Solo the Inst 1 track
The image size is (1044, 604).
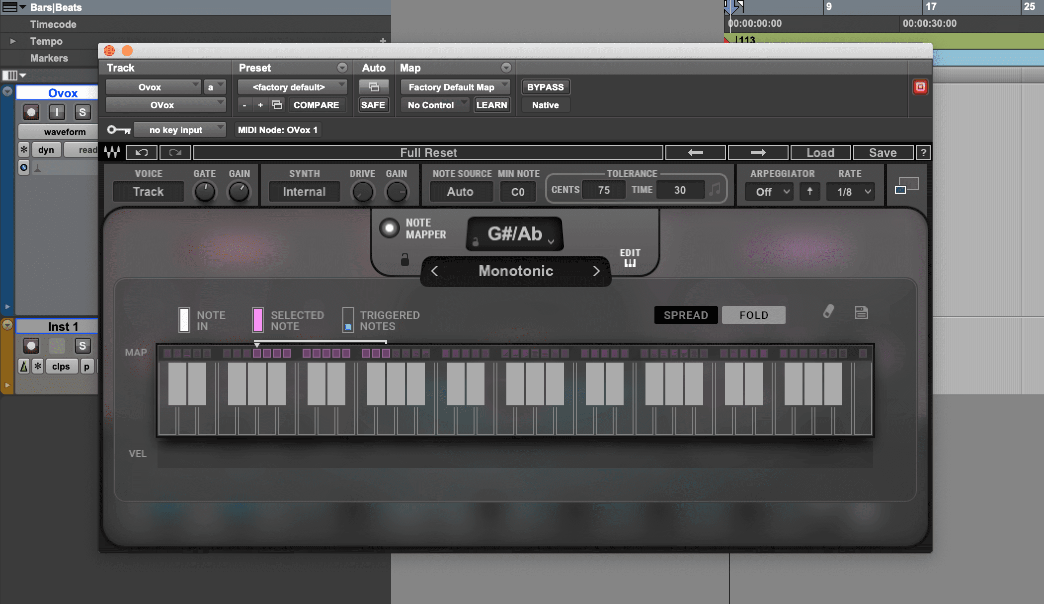pyautogui.click(x=82, y=346)
